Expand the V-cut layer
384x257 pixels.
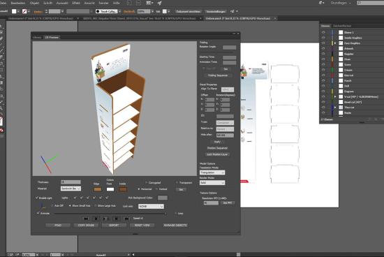coord(335,97)
